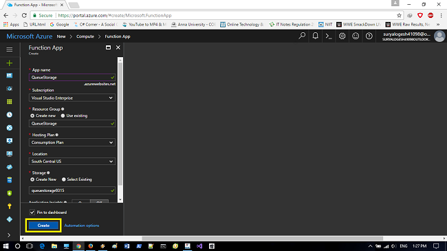
Task: Click the green plus New resource icon
Action: [10, 63]
